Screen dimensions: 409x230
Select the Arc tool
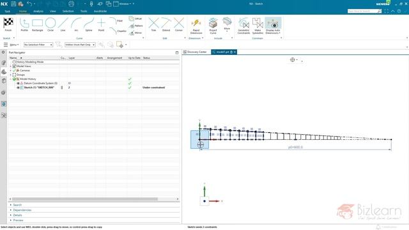point(76,25)
